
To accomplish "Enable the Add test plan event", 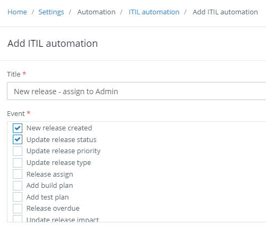I will (18, 197).
